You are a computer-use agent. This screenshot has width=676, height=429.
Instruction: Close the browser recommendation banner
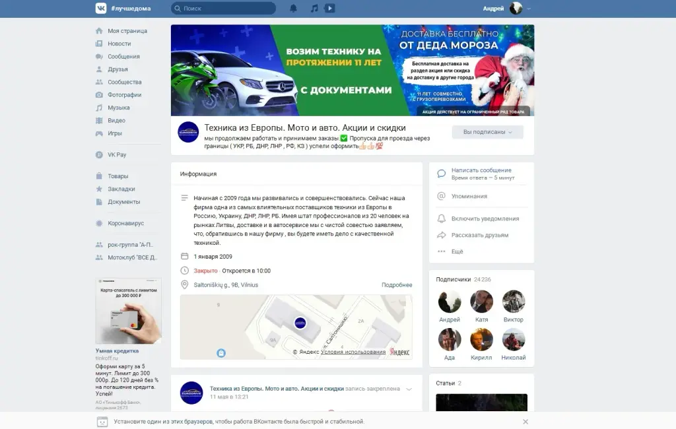pos(525,422)
